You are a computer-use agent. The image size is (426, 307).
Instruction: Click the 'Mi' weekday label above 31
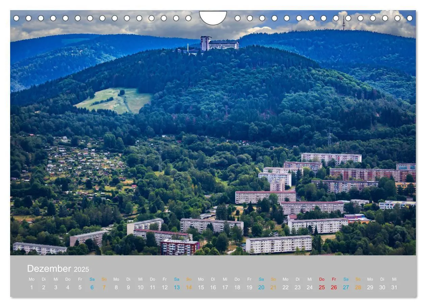pyautogui.click(x=394, y=279)
